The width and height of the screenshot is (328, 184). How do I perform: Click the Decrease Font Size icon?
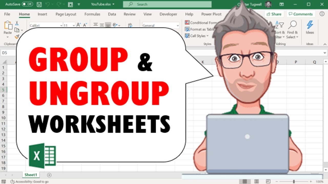[x=85, y=25]
